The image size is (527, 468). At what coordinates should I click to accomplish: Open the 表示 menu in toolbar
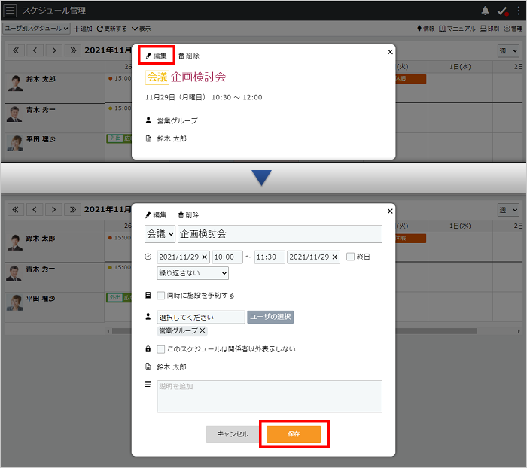pyautogui.click(x=142, y=29)
